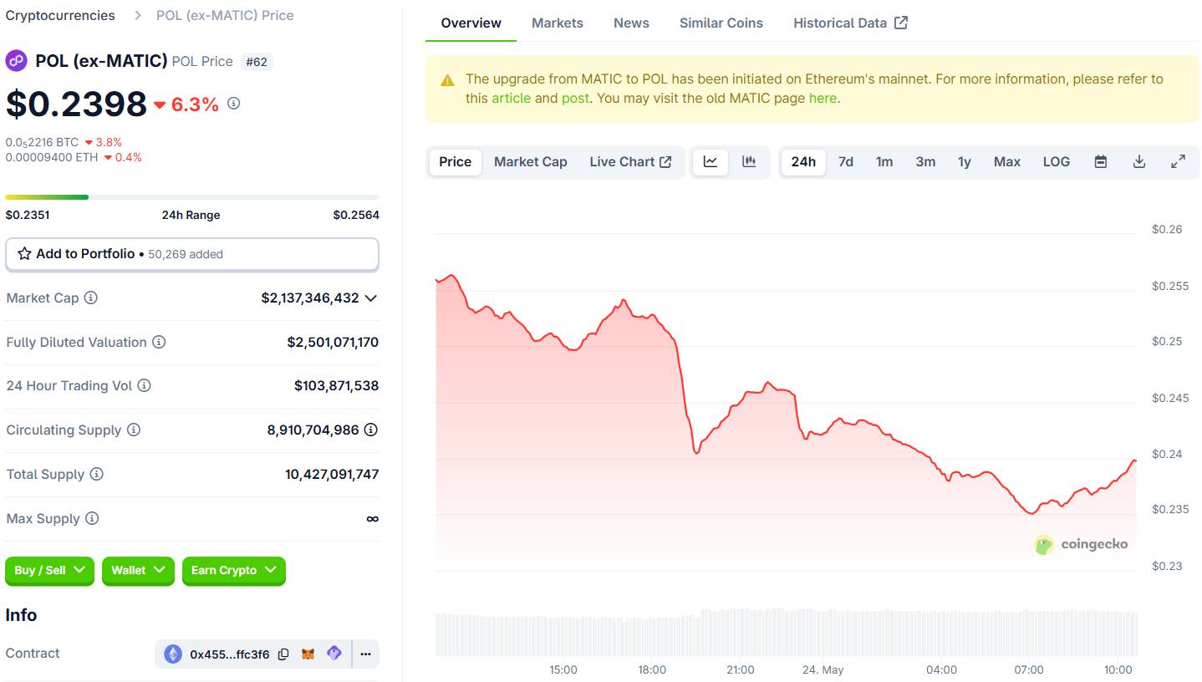Click the 'article' link in notice

(x=511, y=98)
